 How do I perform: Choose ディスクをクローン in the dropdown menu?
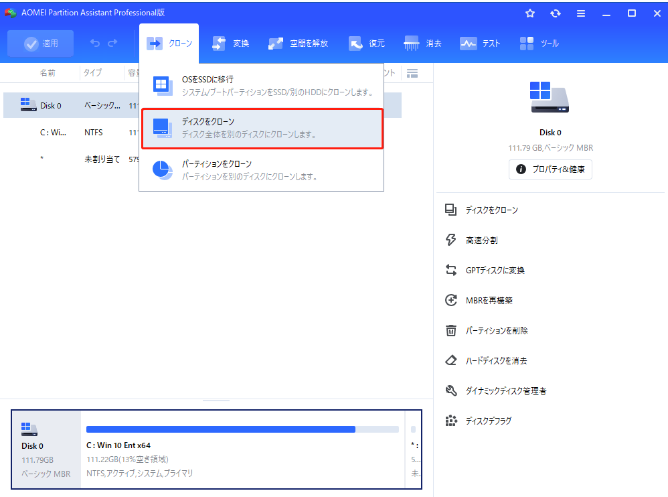pyautogui.click(x=262, y=129)
